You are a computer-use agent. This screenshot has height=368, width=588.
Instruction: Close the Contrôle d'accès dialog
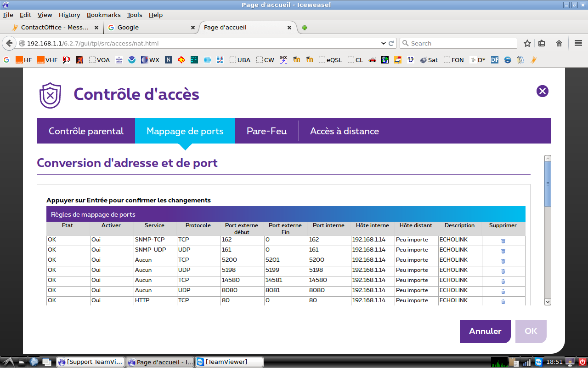[x=543, y=91]
